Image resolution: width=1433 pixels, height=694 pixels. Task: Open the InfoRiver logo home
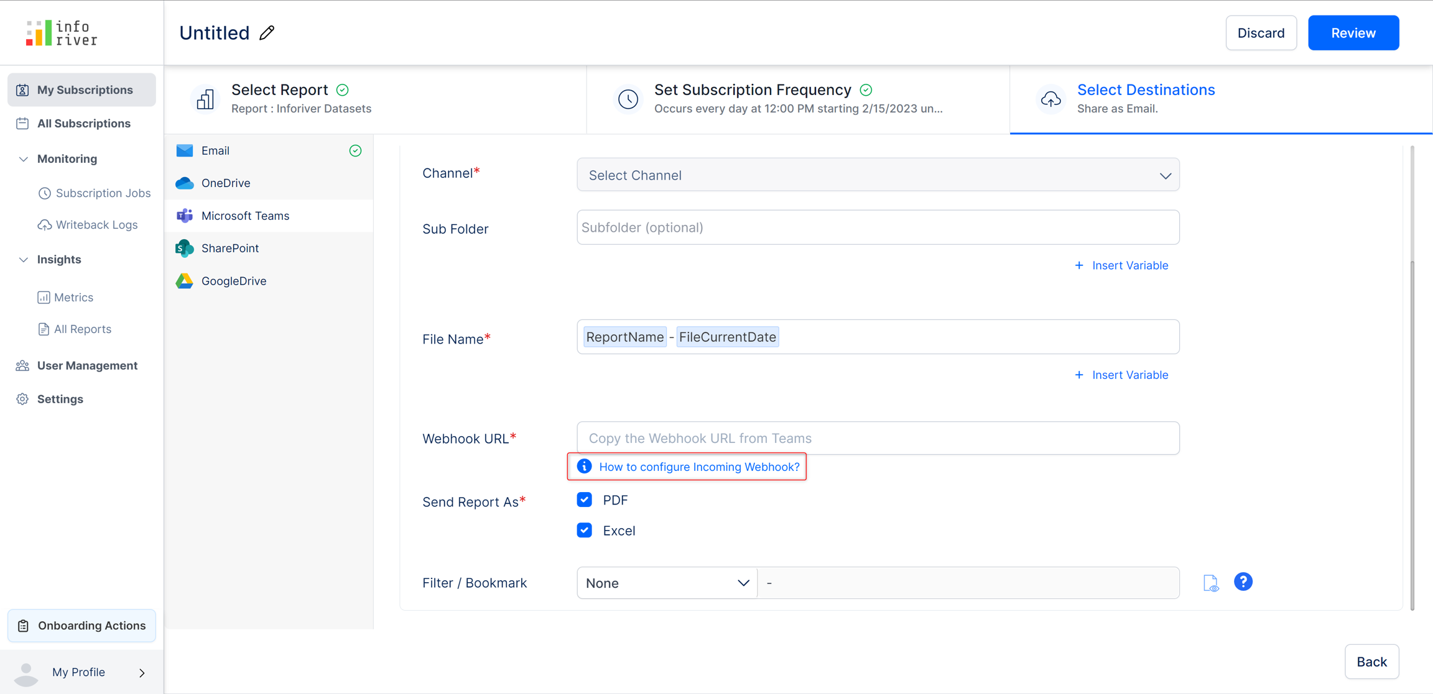[x=62, y=33]
